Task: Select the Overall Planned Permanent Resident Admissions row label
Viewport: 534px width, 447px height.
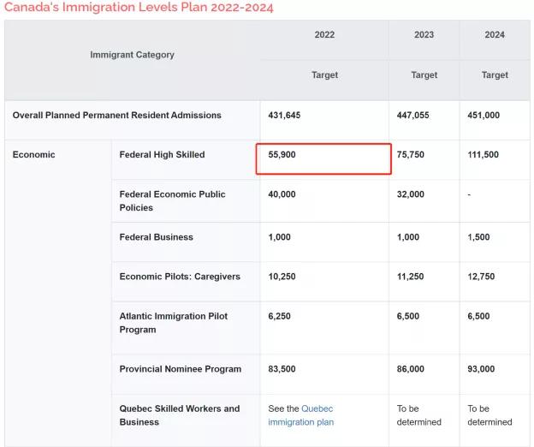Action: 116,115
